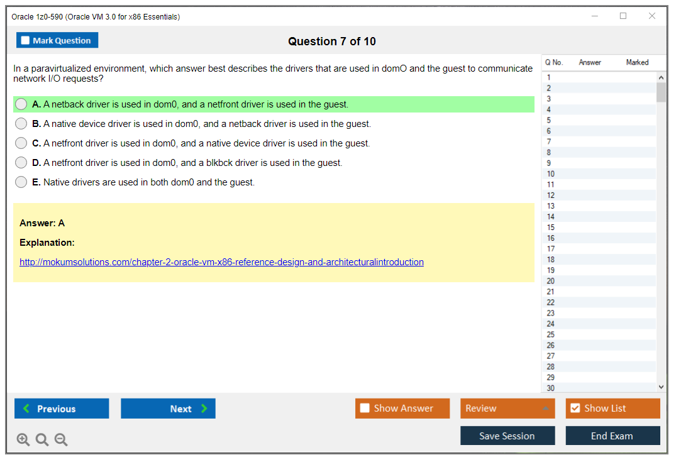This screenshot has height=462, width=676.
Task: Open the mokumsolutions.com explanation link
Action: (221, 262)
